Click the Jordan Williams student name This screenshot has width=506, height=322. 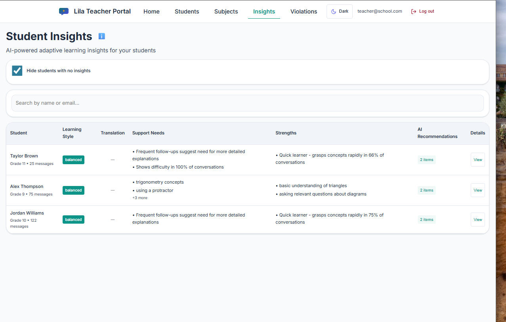[x=27, y=213]
